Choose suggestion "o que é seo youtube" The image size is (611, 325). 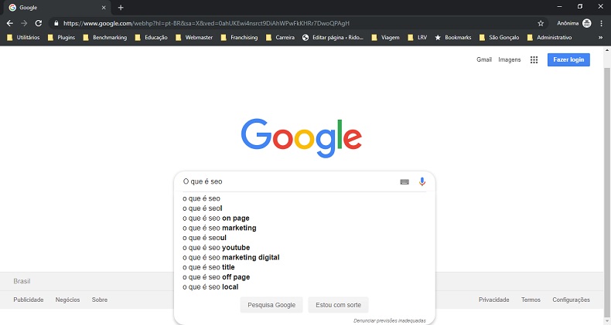(217, 248)
